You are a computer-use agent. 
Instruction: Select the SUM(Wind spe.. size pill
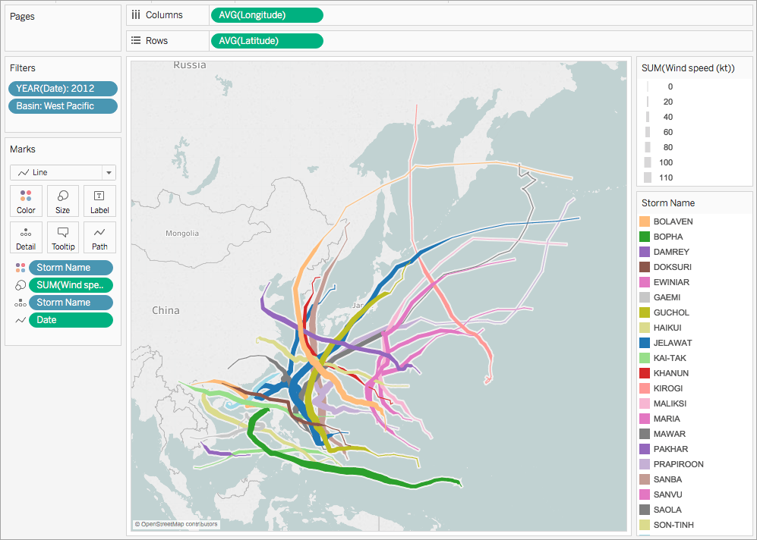(x=71, y=285)
